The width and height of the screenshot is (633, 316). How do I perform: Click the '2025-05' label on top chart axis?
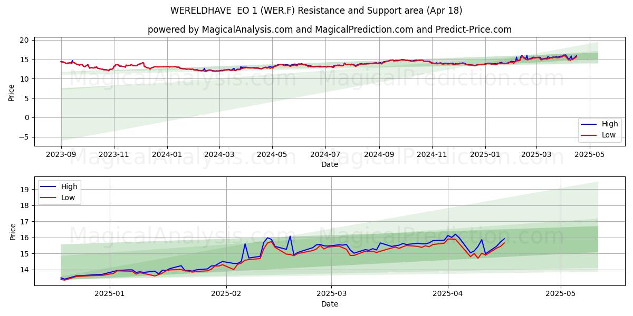pyautogui.click(x=589, y=155)
